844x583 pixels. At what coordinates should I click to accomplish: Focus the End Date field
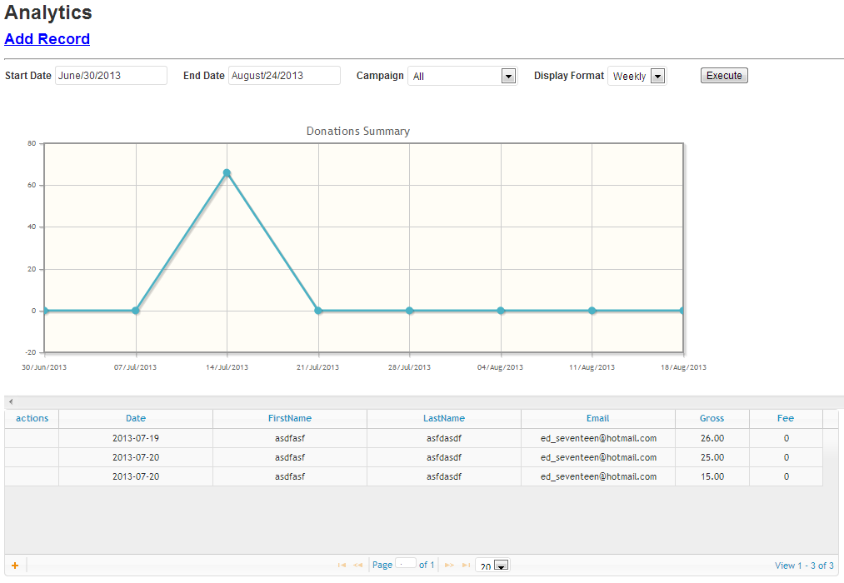tap(284, 75)
